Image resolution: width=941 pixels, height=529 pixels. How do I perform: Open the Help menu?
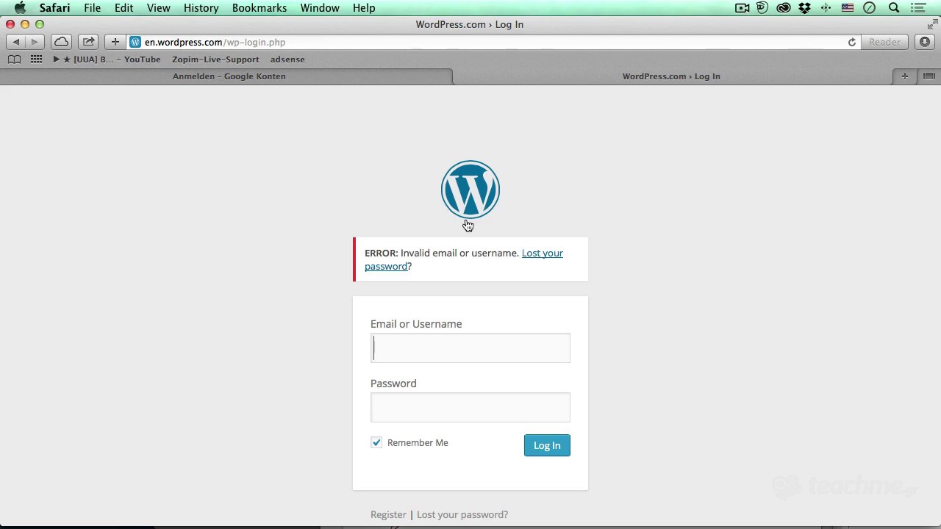pos(364,8)
